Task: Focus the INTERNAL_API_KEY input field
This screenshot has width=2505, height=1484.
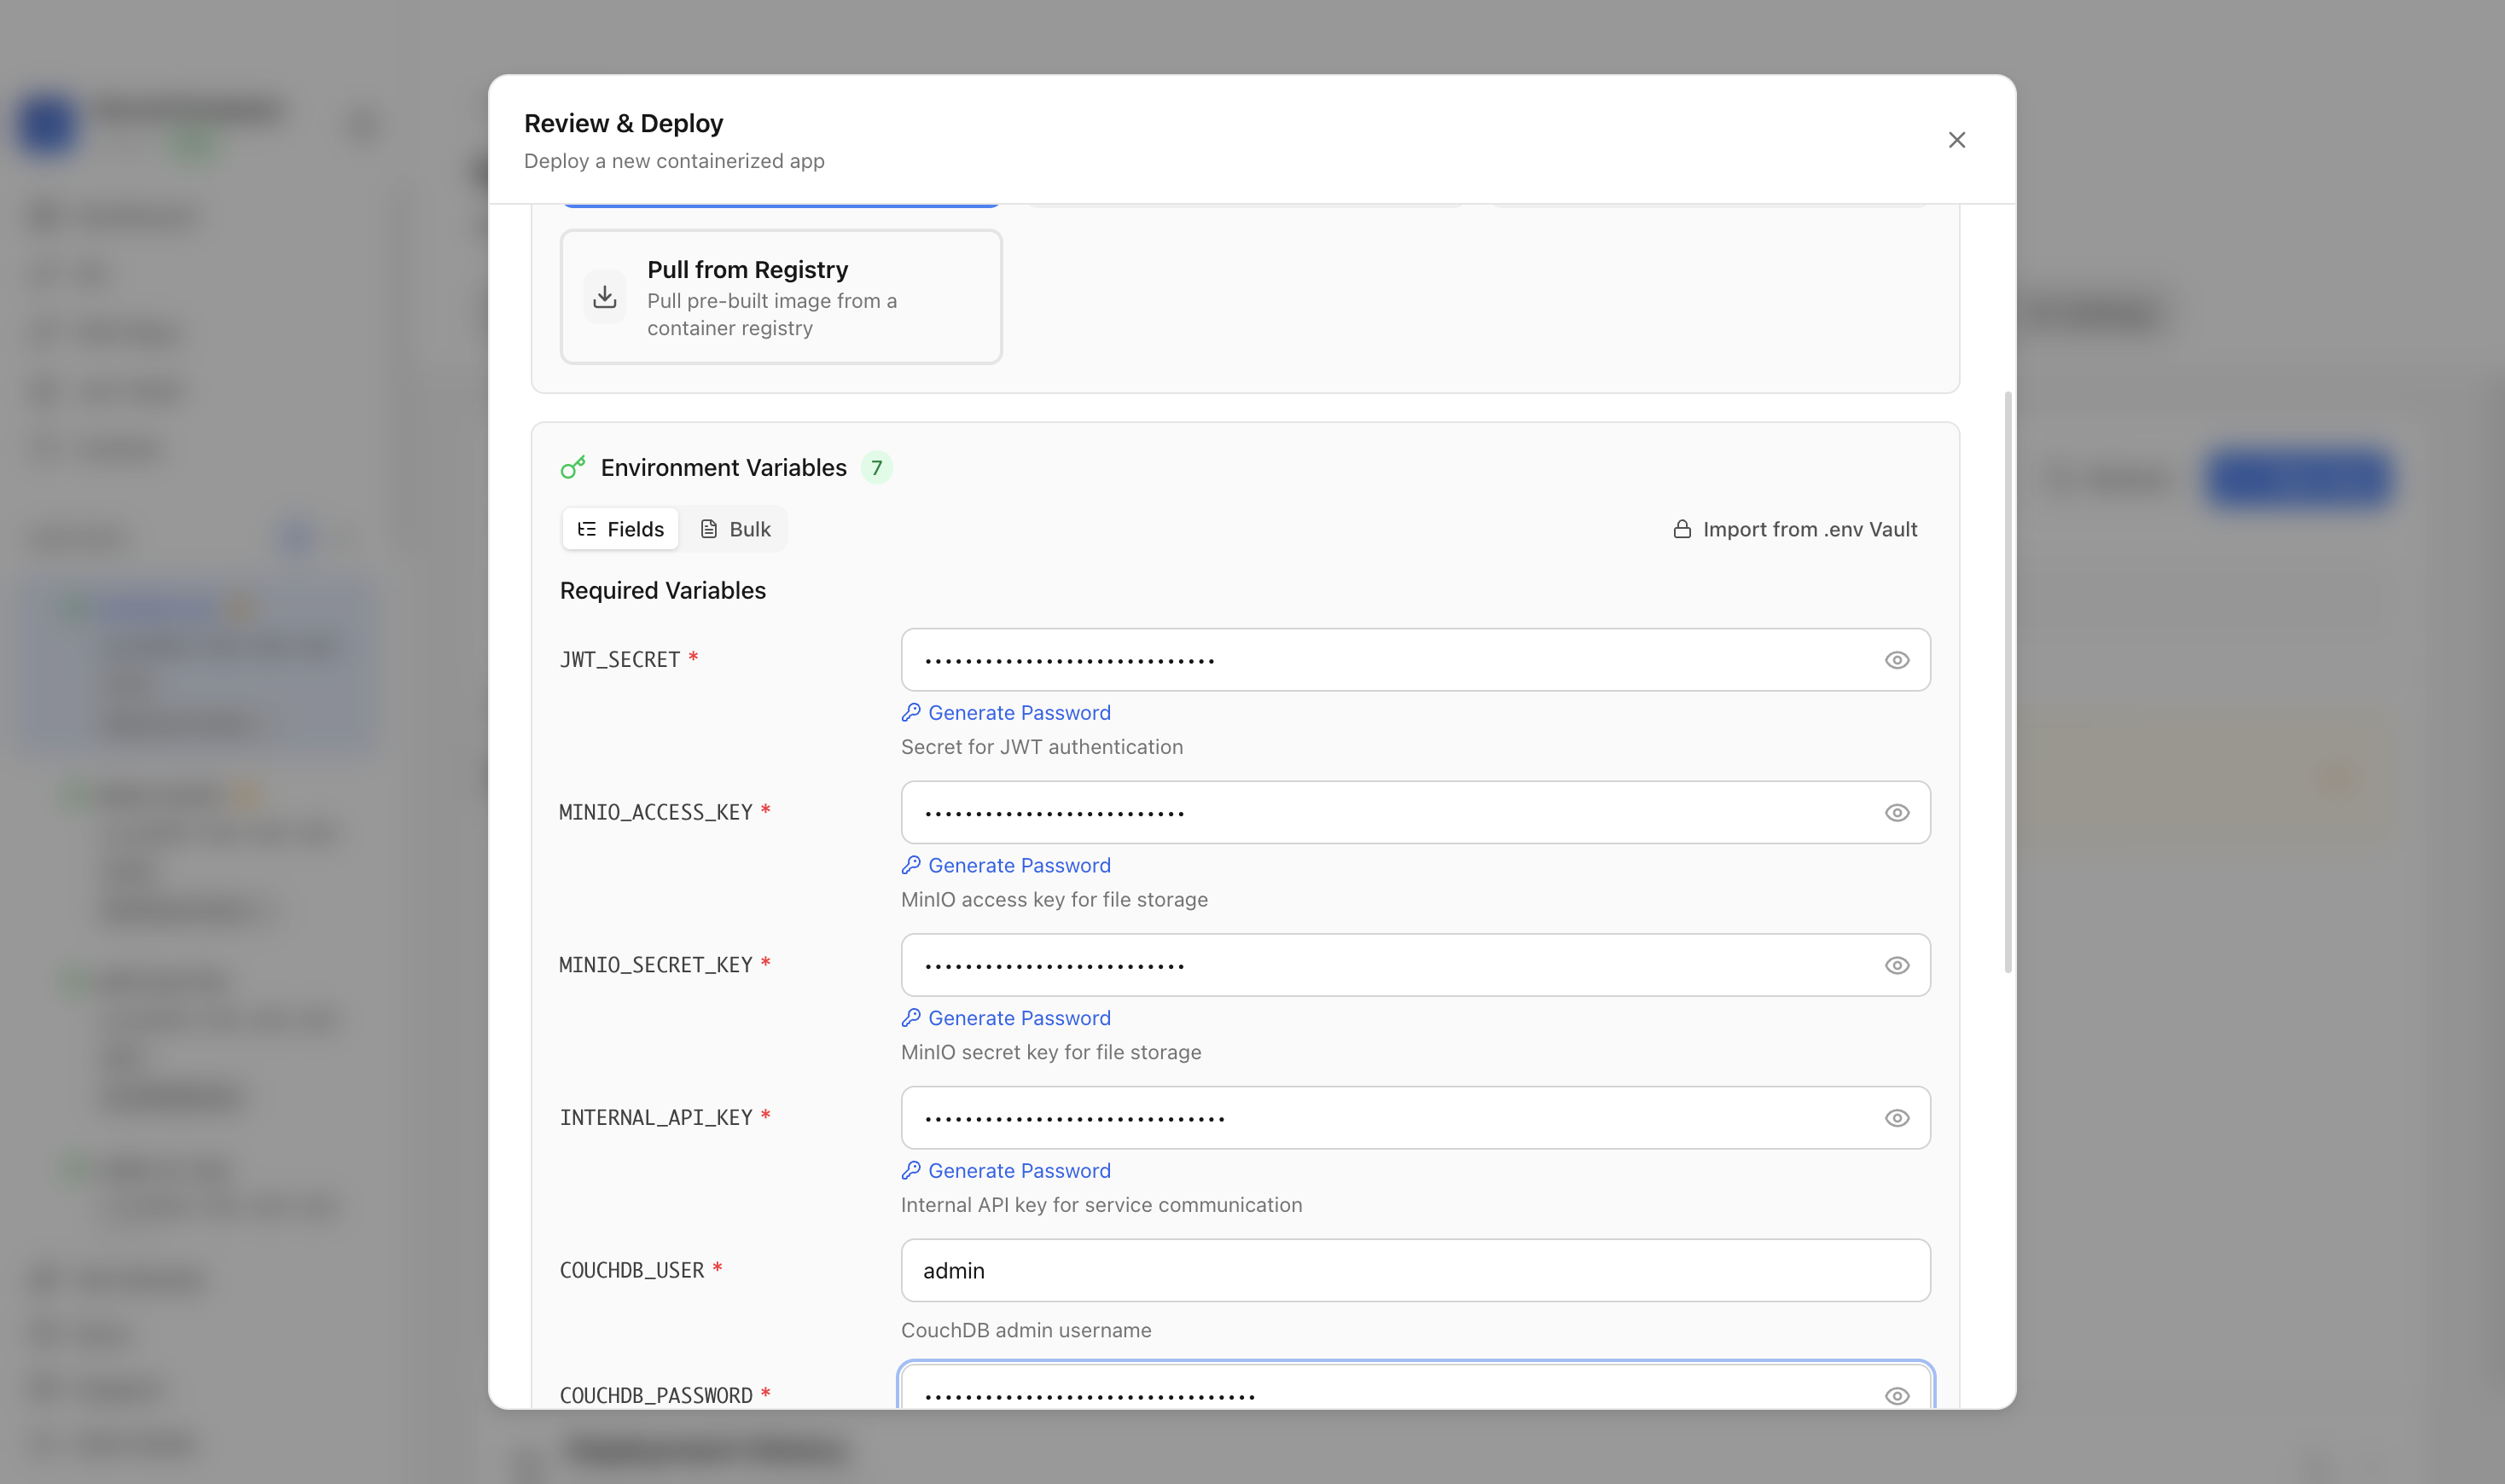Action: tap(1415, 1118)
